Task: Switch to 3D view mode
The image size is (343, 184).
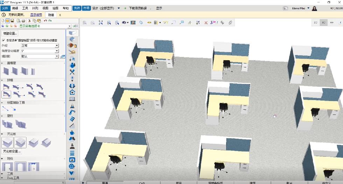Action: [324, 22]
